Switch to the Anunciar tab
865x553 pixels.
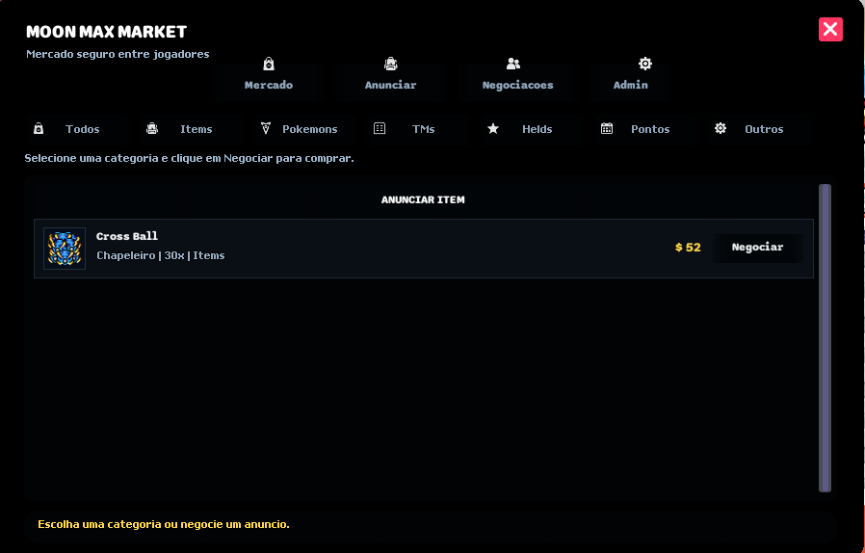coord(390,82)
